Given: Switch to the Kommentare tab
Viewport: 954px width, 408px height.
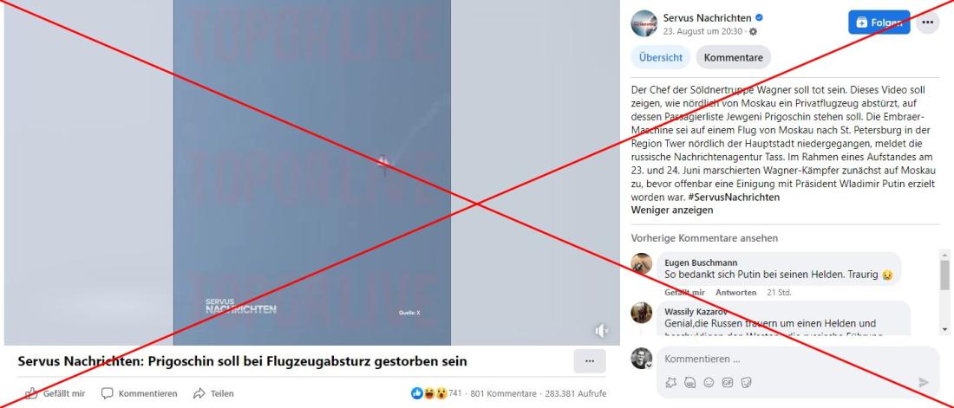Looking at the screenshot, I should pyautogui.click(x=733, y=57).
